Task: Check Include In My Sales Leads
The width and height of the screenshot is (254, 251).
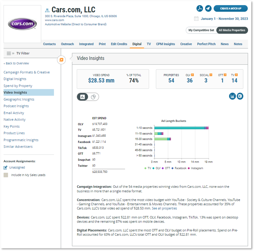Action: [x=6, y=175]
